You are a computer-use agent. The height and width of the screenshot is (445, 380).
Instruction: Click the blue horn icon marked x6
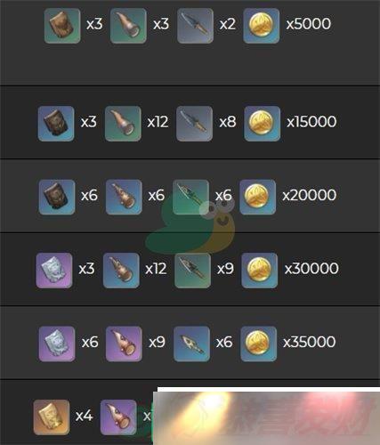pos(124,197)
